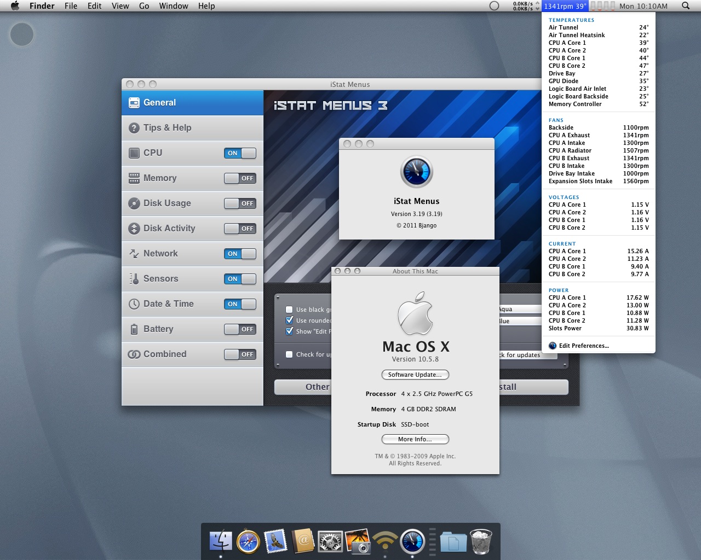This screenshot has width=701, height=560.
Task: Open the Go menu
Action: 144,6
